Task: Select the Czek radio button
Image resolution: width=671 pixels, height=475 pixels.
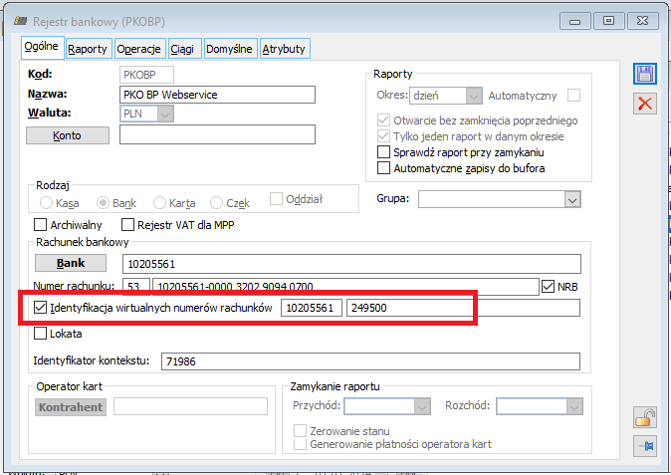Action: pyautogui.click(x=217, y=203)
